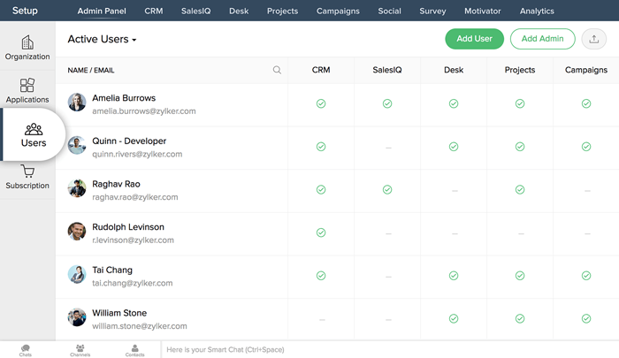Open the Applications sidebar icon
This screenshot has height=358, width=619.
(x=27, y=89)
